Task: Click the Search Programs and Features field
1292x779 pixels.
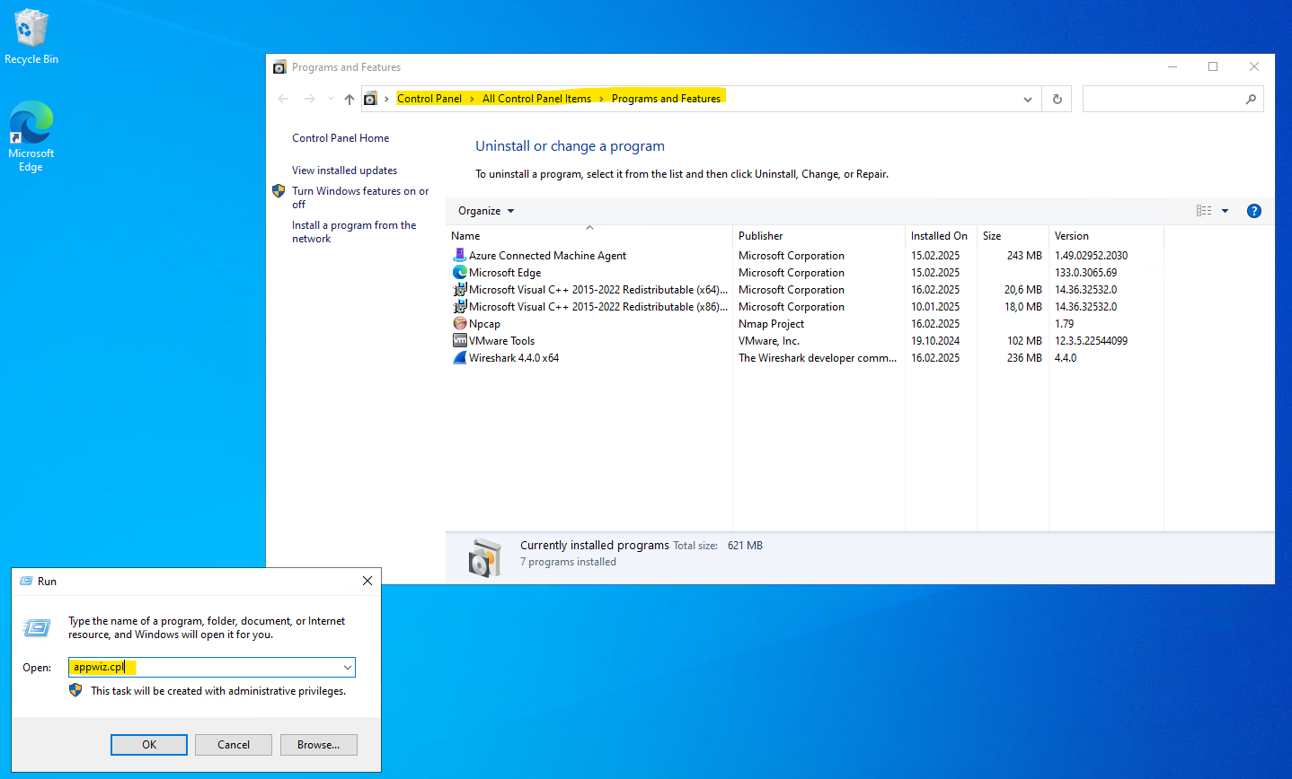Action: [1164, 99]
